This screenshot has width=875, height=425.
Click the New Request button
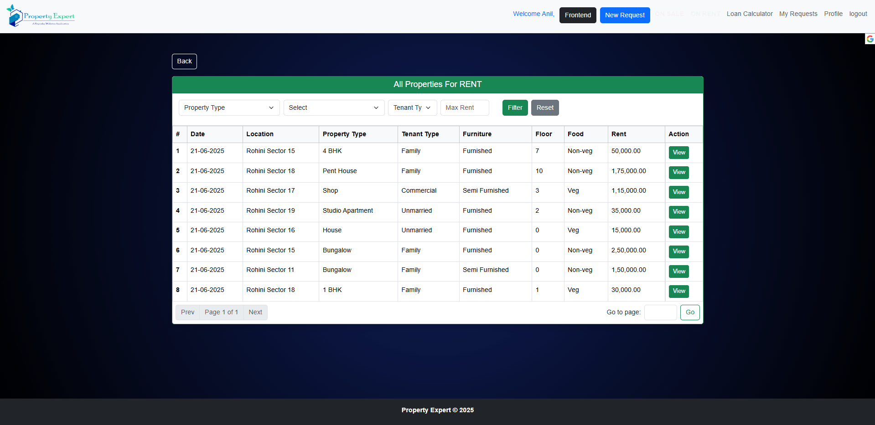625,15
